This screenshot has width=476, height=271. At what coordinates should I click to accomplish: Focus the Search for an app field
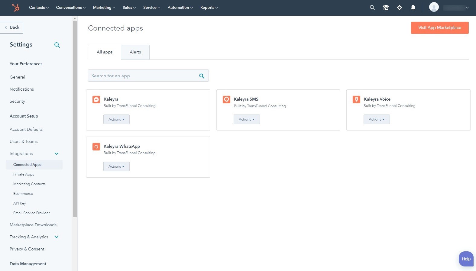tap(148, 76)
